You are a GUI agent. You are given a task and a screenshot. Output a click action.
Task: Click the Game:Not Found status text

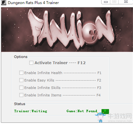click(82, 111)
